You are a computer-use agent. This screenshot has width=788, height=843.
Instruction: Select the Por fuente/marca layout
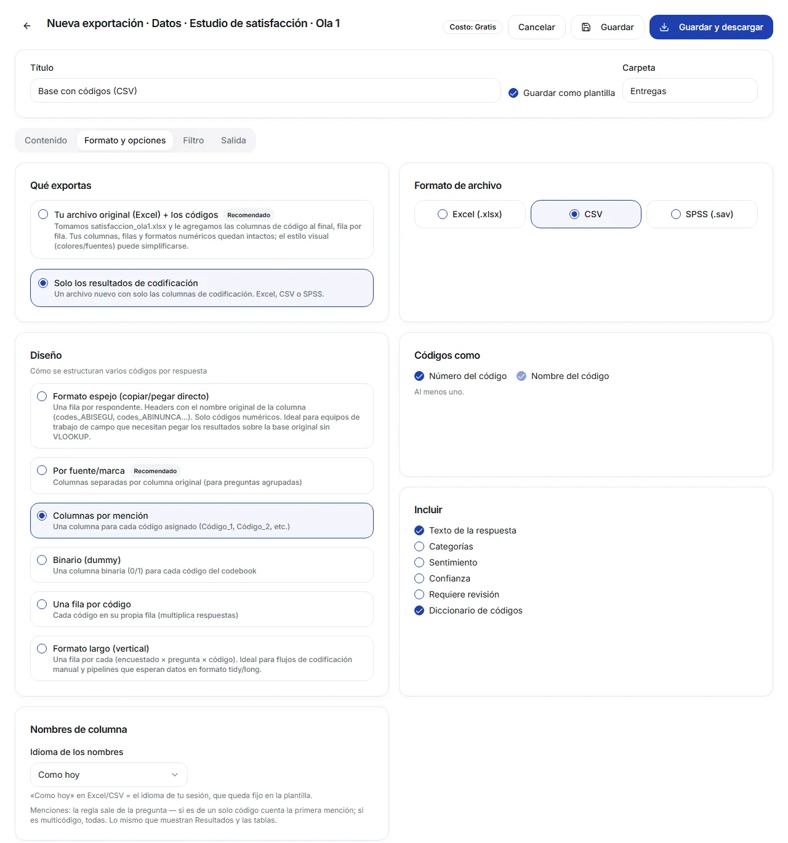coord(202,476)
